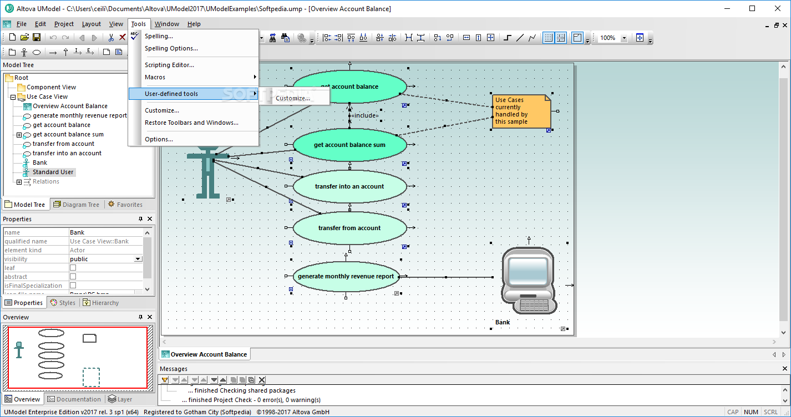Click the Align Left toolbar icon
The height and width of the screenshot is (417, 791).
327,38
